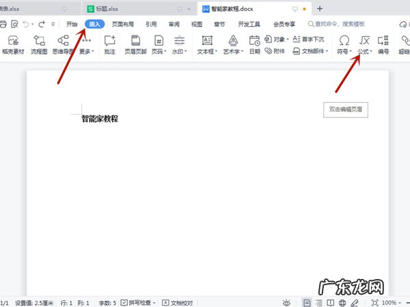Insert a 公式 formula
The width and height of the screenshot is (410, 307).
364,45
